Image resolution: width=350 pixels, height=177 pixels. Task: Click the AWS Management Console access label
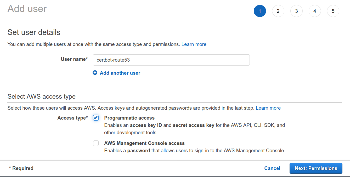(144, 143)
